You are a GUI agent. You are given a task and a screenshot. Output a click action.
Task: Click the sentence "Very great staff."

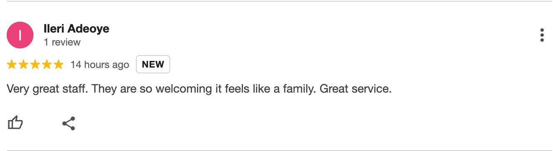tap(48, 89)
